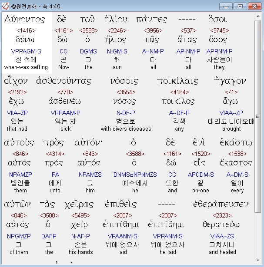Click Strong's number <2246>
Image resolution: width=264 pixels, height=267 pixels.
(x=117, y=31)
